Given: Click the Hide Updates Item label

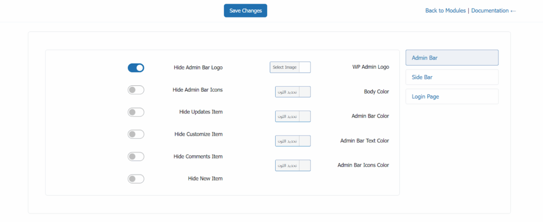Looking at the screenshot, I should pyautogui.click(x=201, y=112).
